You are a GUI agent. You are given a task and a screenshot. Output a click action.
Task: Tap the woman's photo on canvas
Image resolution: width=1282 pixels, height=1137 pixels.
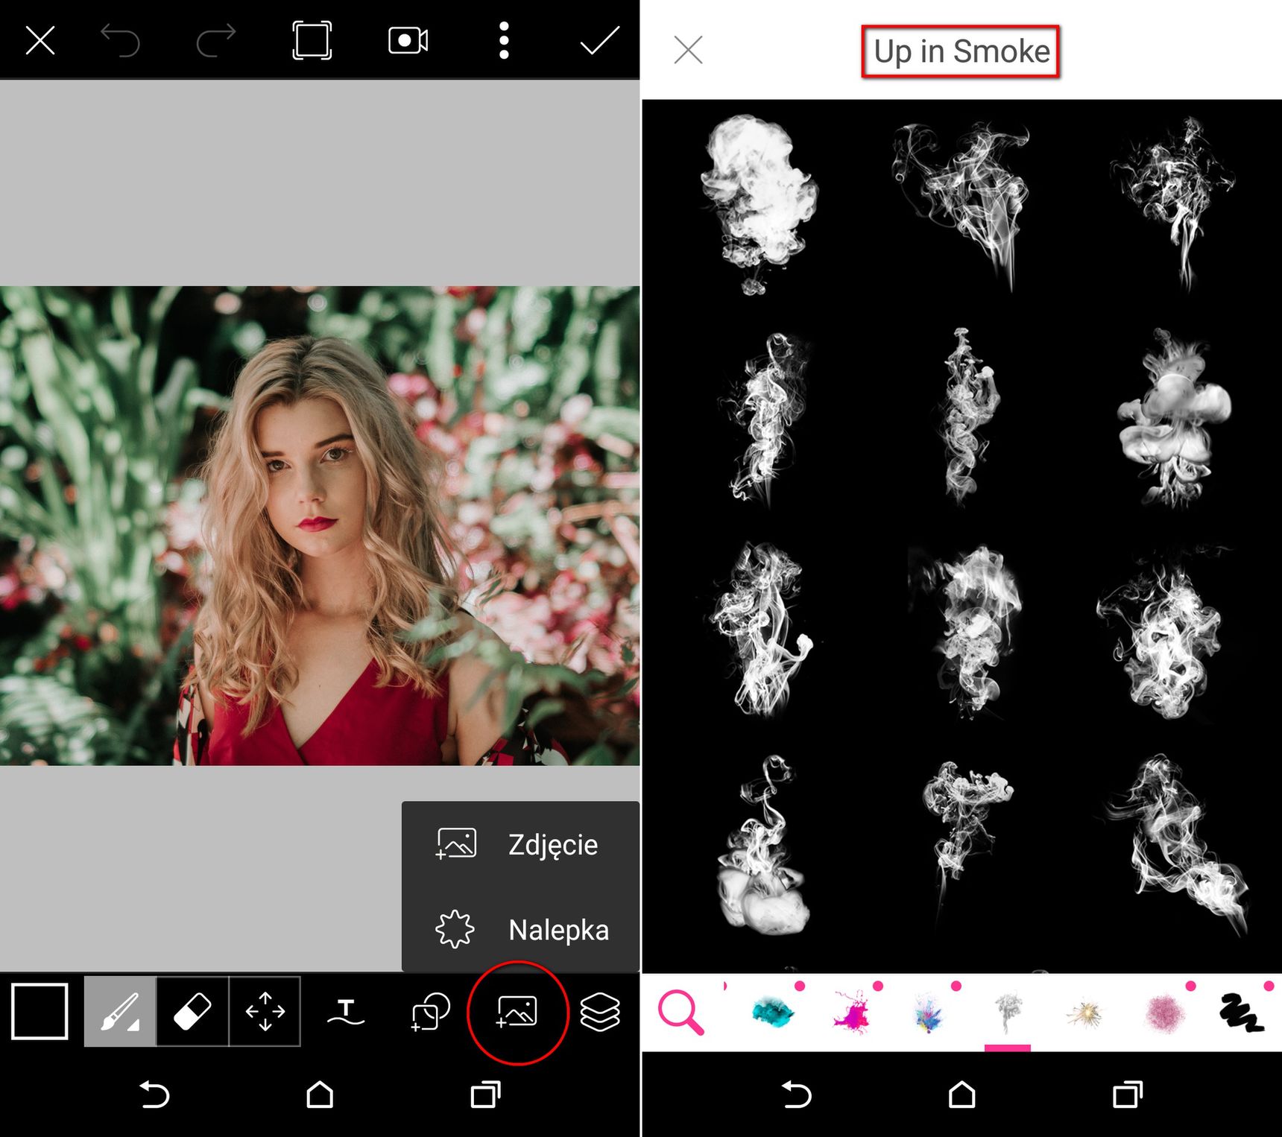coord(320,525)
